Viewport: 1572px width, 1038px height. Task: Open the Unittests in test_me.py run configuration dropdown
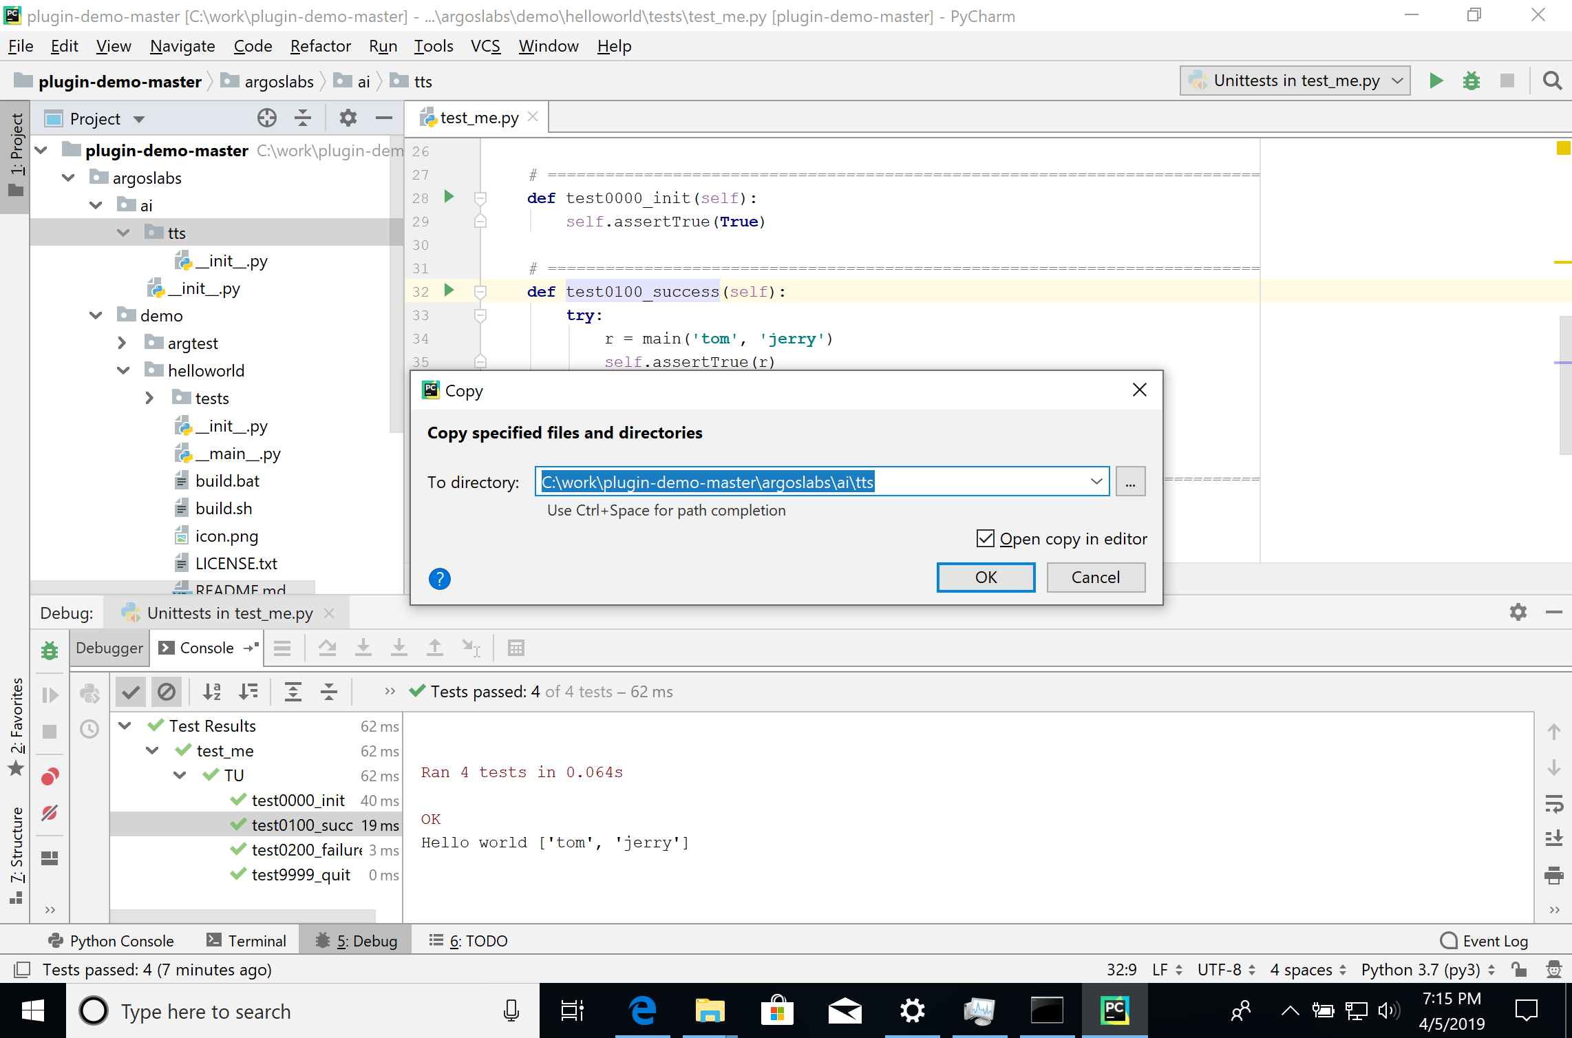pyautogui.click(x=1295, y=81)
